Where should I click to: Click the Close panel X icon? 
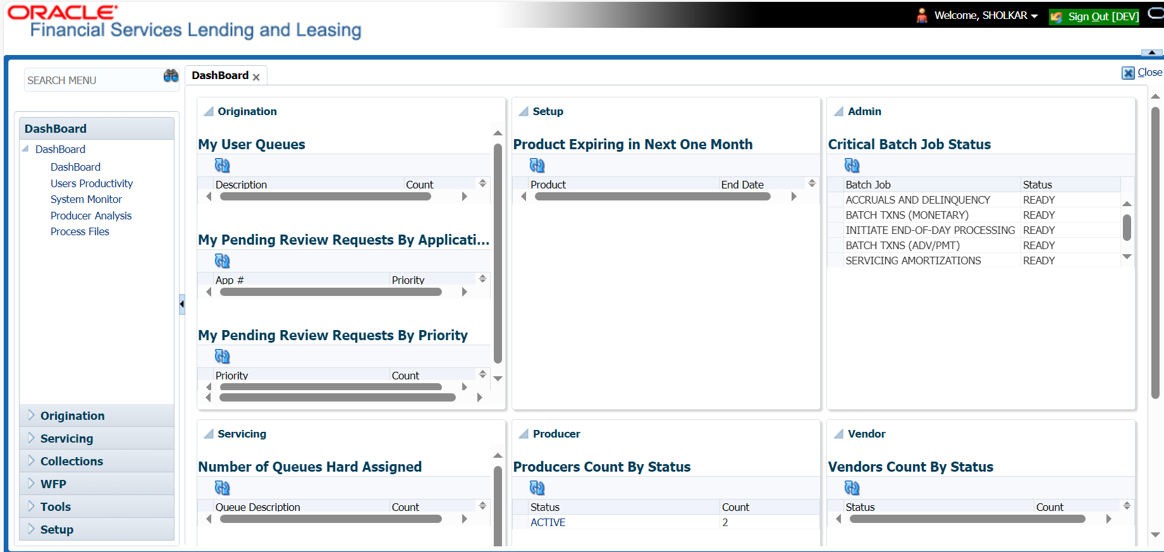[x=1128, y=73]
